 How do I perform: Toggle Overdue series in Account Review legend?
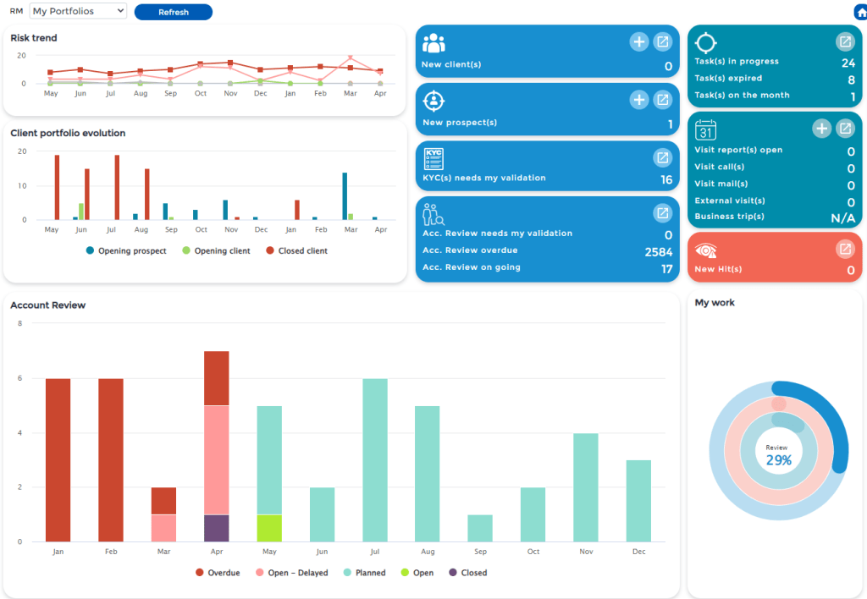218,573
